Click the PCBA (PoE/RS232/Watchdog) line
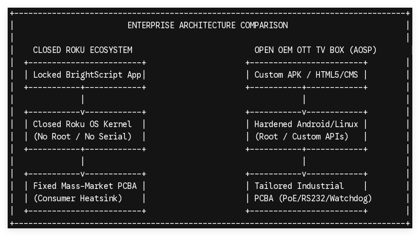This screenshot has height=236, width=420. coord(313,198)
